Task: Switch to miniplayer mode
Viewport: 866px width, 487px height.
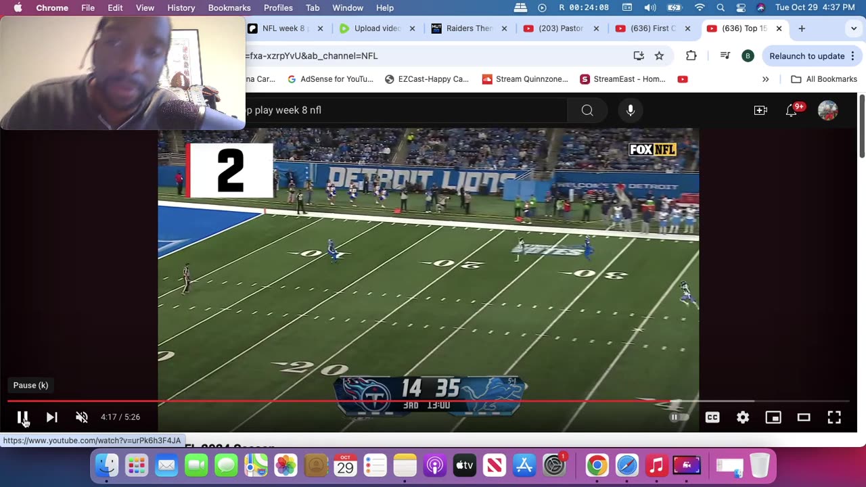Action: [773, 417]
